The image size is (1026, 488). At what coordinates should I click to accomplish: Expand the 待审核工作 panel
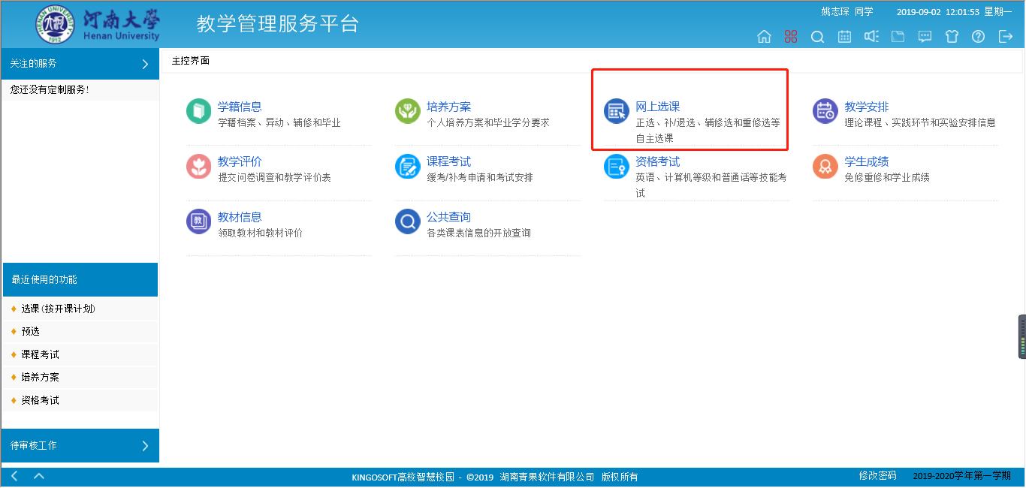click(145, 446)
